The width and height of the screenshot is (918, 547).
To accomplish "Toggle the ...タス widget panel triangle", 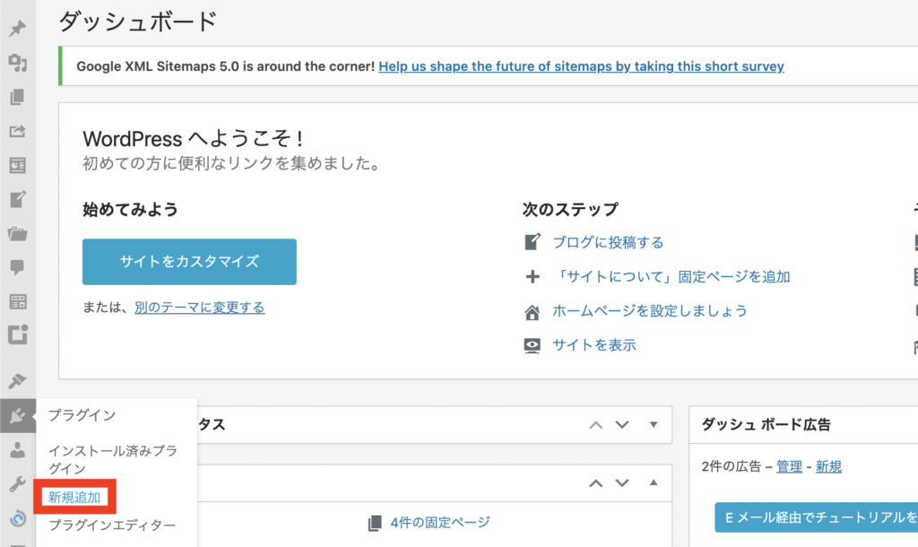I will pyautogui.click(x=654, y=425).
